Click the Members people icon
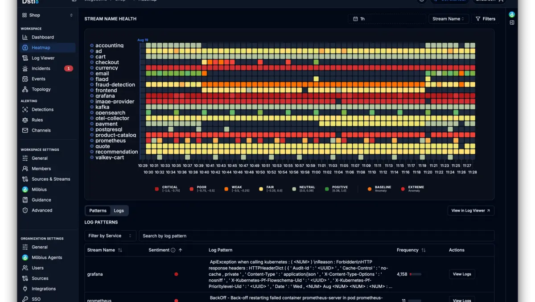The image size is (535, 302). 25,169
